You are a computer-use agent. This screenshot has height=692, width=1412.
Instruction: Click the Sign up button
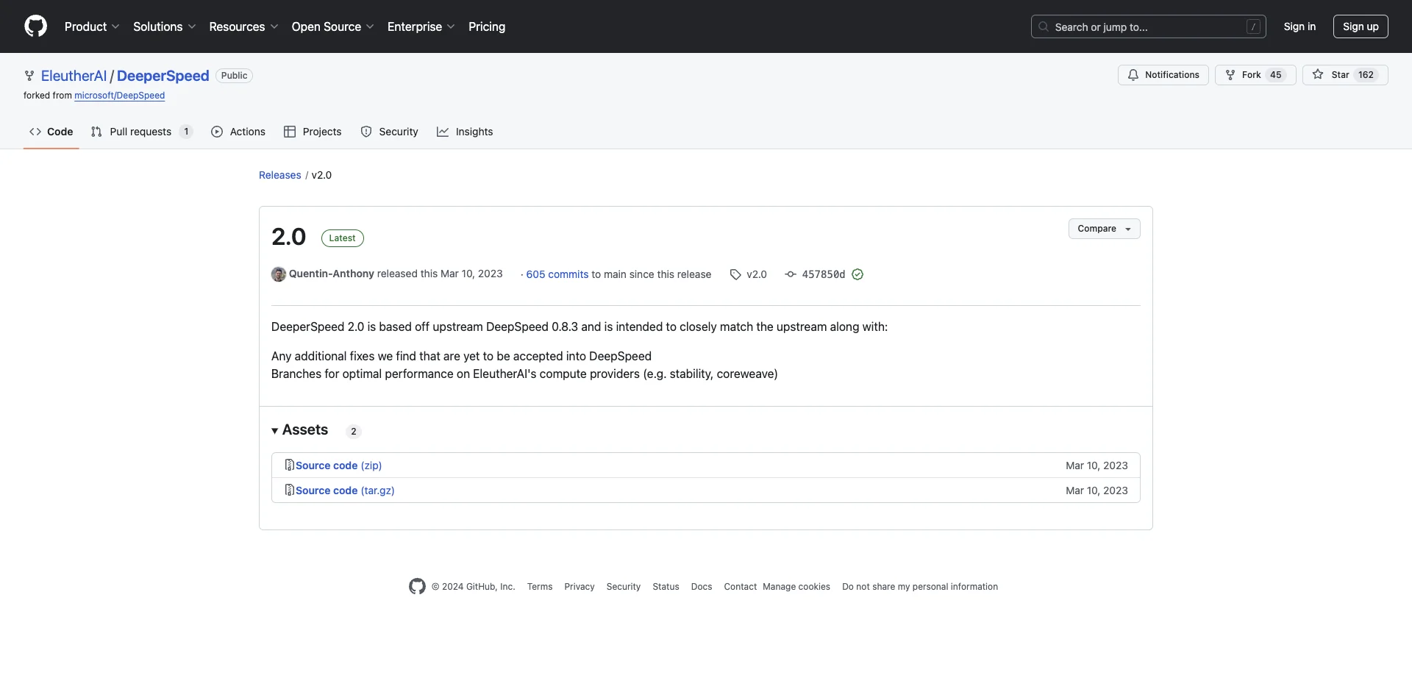(1361, 26)
